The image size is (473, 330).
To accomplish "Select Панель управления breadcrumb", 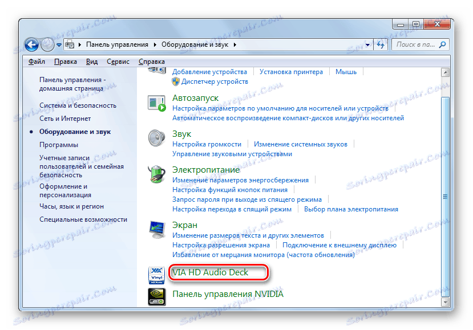I will [x=117, y=44].
